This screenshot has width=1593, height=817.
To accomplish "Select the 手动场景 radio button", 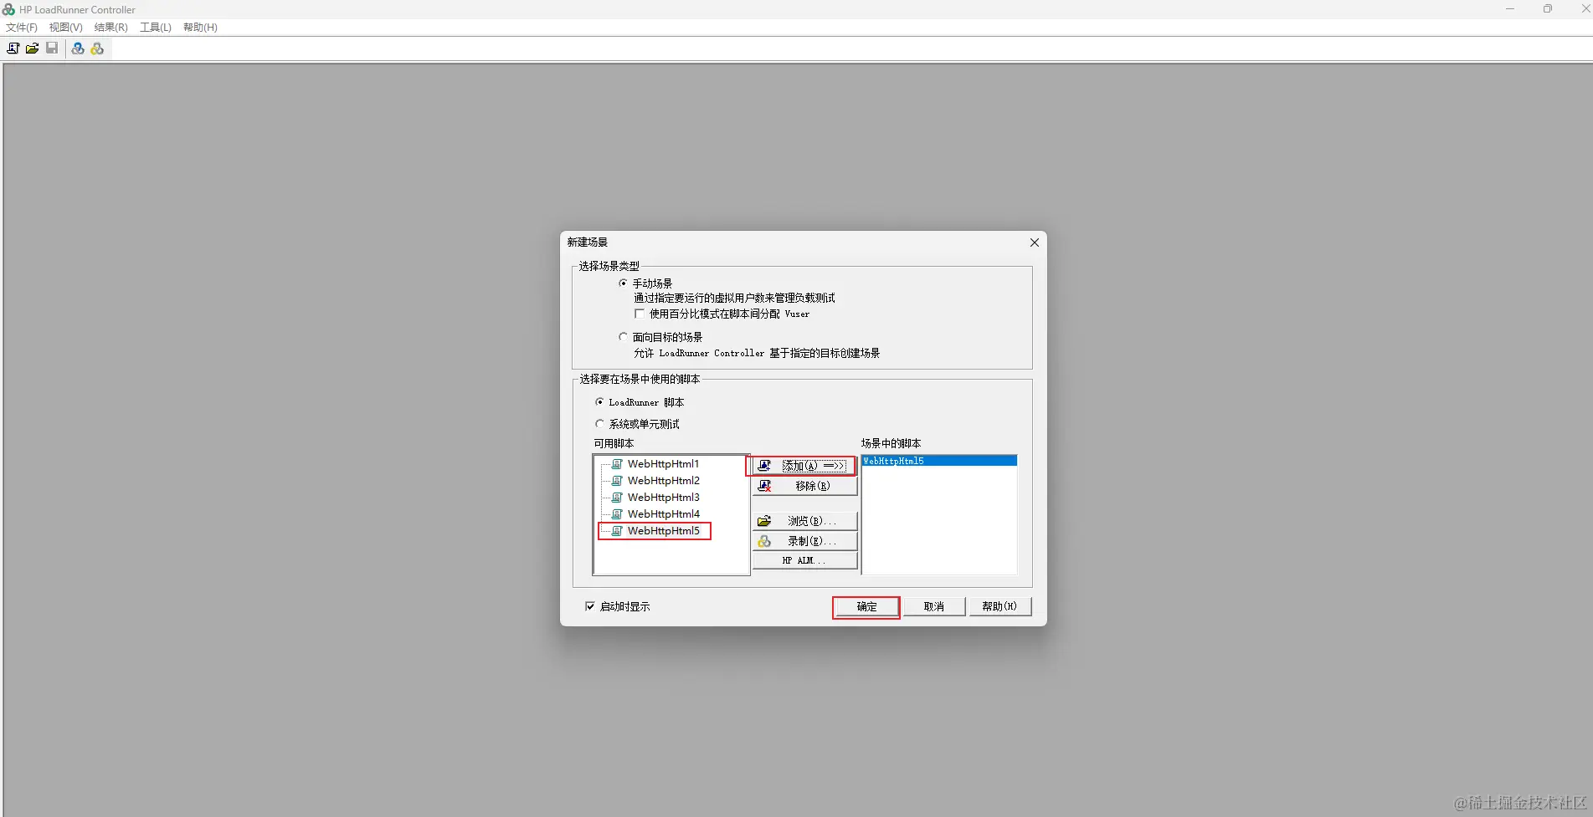I will pos(623,283).
